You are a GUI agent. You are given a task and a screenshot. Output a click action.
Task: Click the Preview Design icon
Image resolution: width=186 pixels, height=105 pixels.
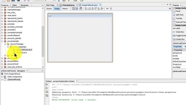tap(81, 8)
